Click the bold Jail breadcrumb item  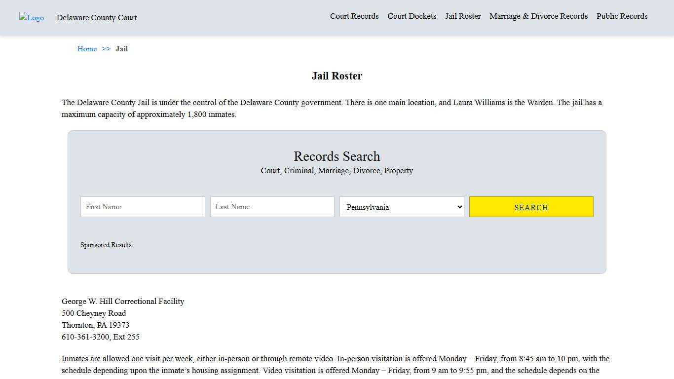(x=121, y=49)
